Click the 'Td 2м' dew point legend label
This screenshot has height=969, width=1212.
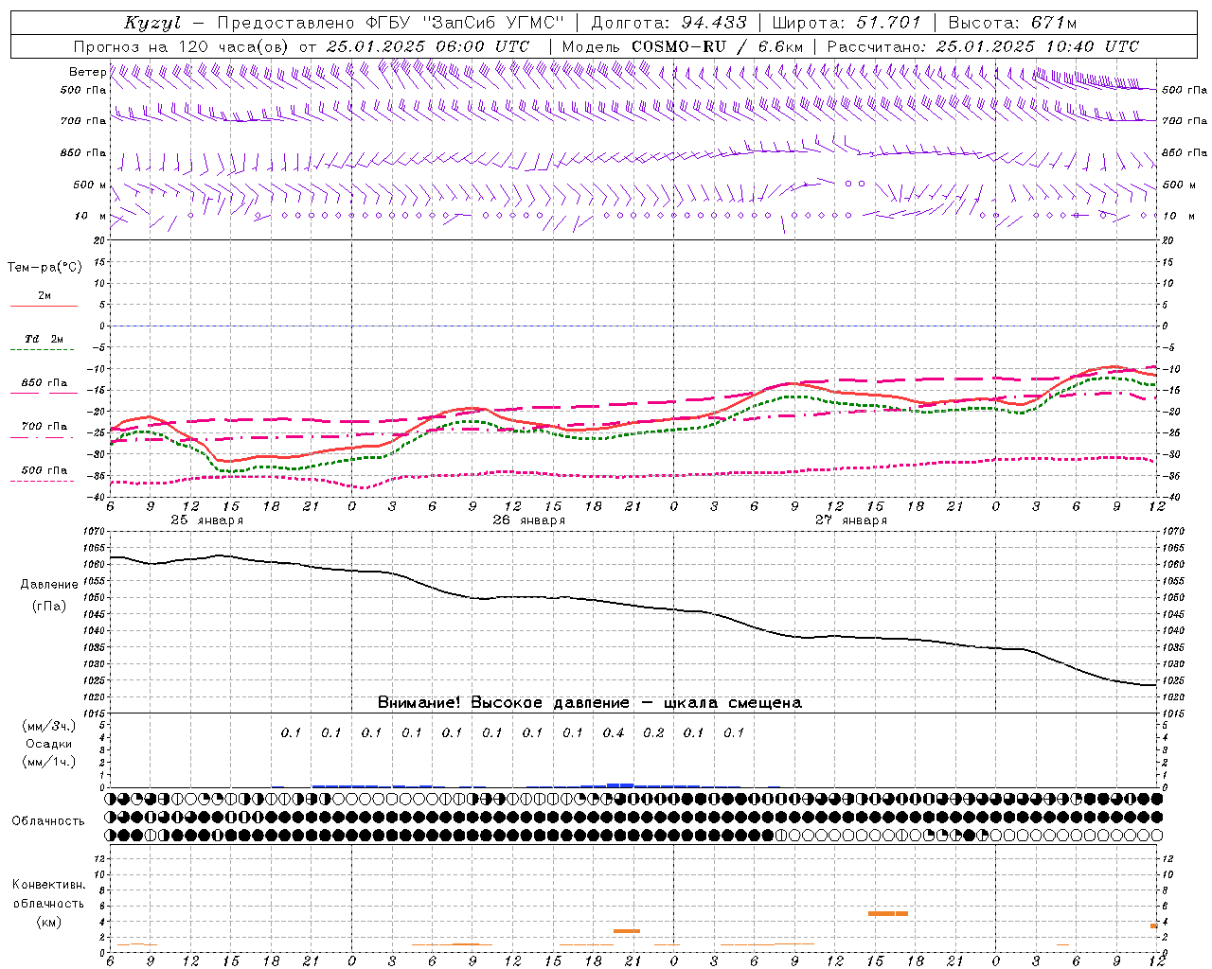(x=45, y=339)
